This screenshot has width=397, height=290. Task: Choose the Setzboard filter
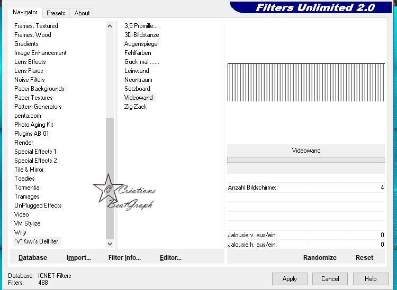pos(137,89)
